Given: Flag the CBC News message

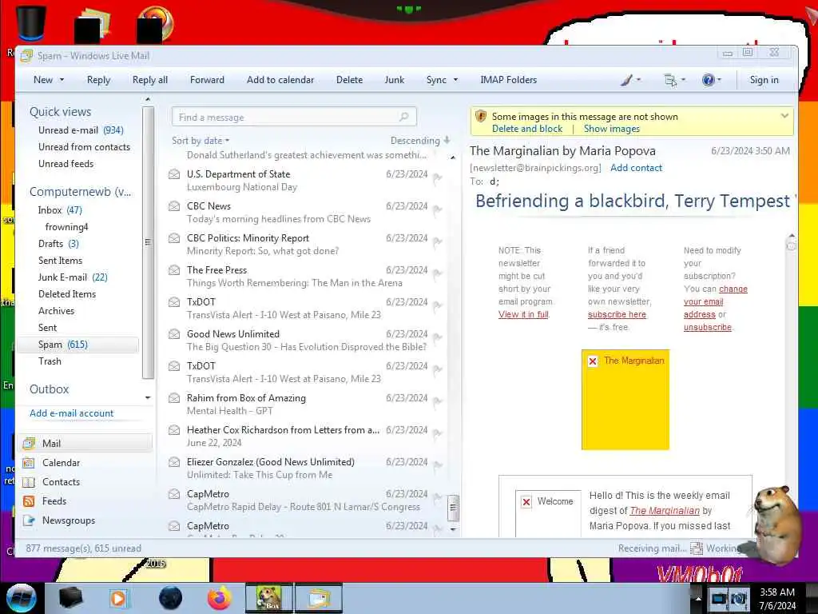Looking at the screenshot, I should (x=438, y=210).
